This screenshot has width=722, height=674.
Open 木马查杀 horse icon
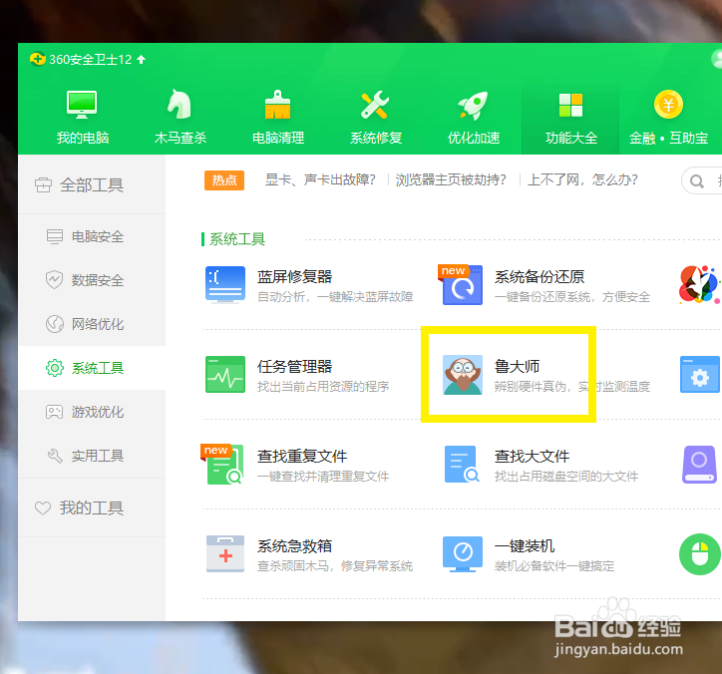click(x=180, y=104)
